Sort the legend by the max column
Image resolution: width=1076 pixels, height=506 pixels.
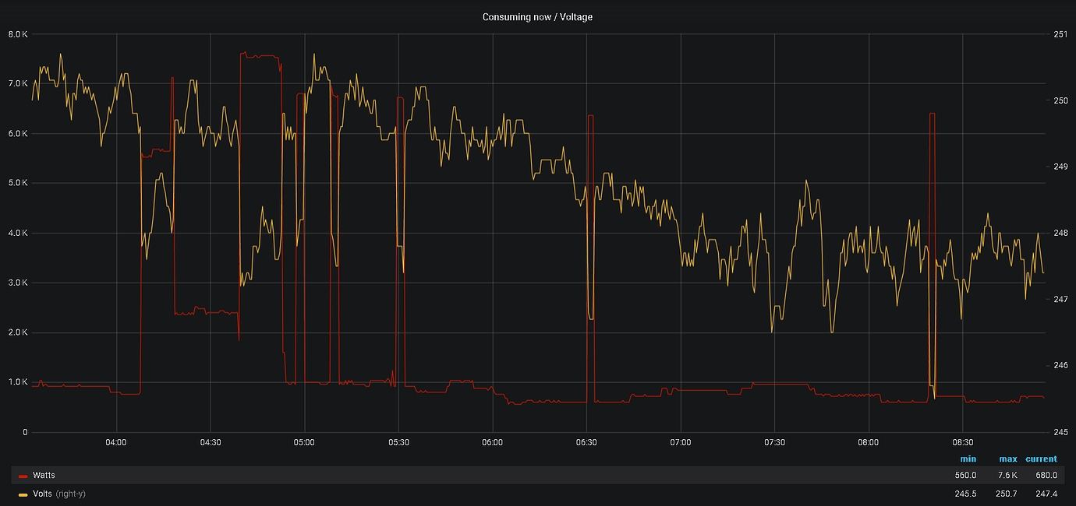1007,459
